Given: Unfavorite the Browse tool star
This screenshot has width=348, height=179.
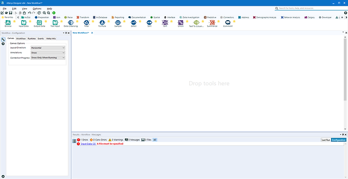Looking at the screenshot, I should [14, 21].
